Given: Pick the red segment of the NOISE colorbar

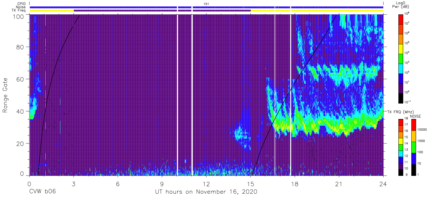Looking at the screenshot, I should 414,125.
